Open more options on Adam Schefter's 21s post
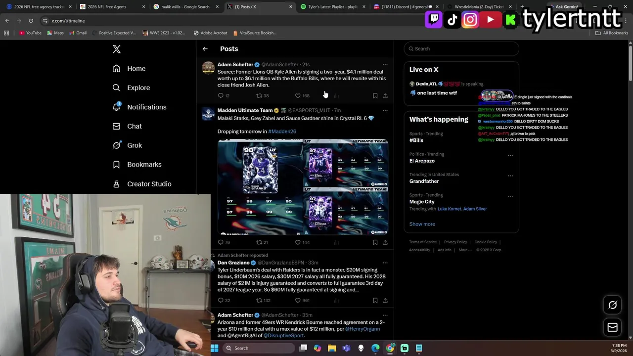The height and width of the screenshot is (356, 633). click(385, 65)
